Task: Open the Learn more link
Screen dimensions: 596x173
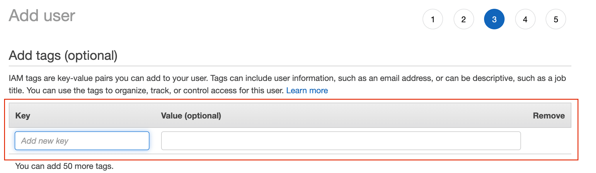Action: (307, 91)
